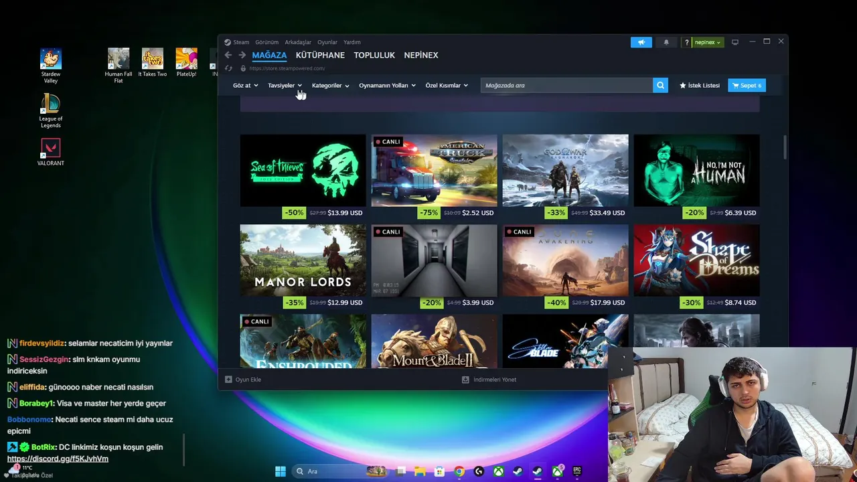Screen dimensions: 857x482
Task: Open Task View from the taskbar
Action: (x=400, y=471)
